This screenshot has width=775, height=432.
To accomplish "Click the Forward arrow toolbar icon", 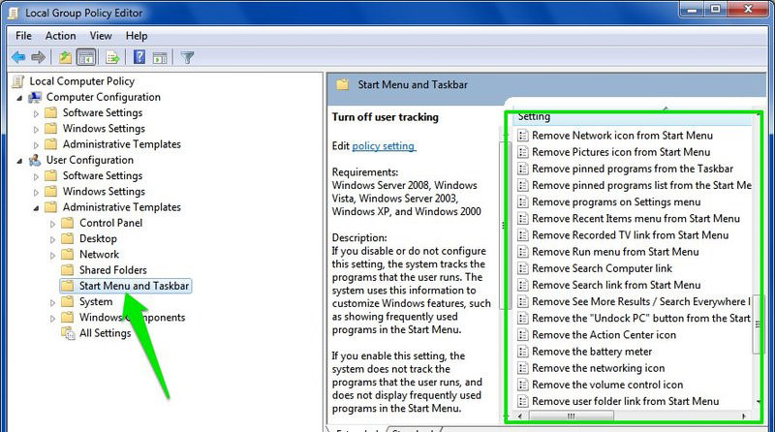I will pos(38,57).
